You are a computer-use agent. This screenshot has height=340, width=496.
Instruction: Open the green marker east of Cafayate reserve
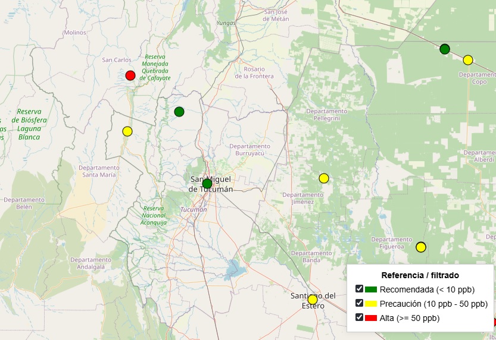(x=179, y=112)
